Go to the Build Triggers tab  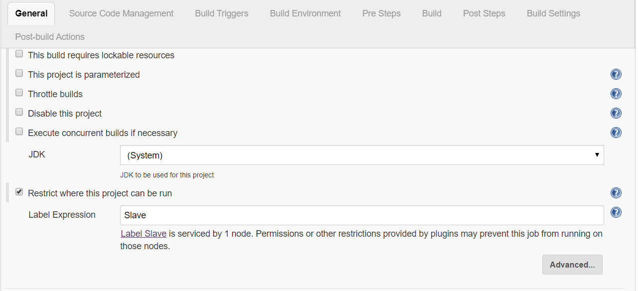[x=222, y=13]
